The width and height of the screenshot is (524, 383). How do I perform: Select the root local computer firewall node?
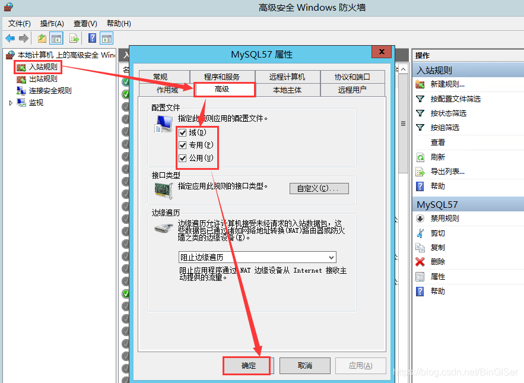[x=61, y=55]
